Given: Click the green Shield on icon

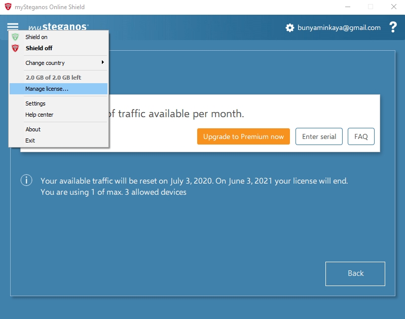Looking at the screenshot, I should [x=15, y=37].
